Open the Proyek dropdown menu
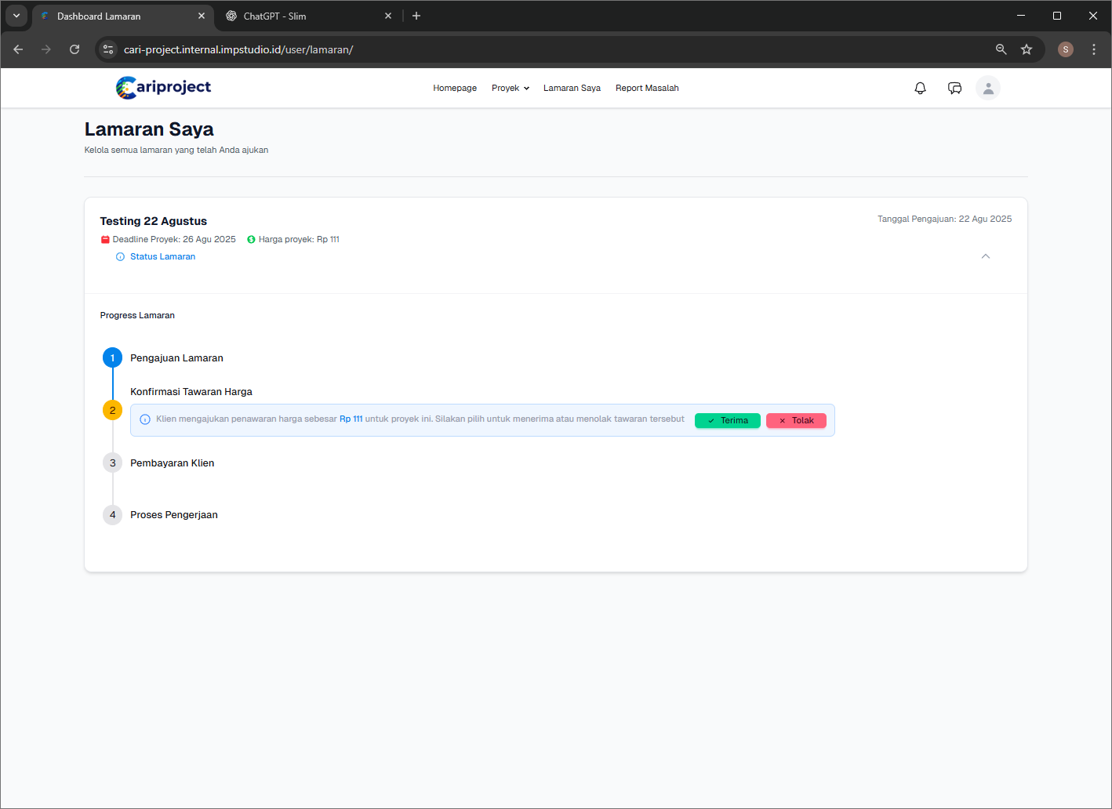This screenshot has height=809, width=1112. (510, 89)
